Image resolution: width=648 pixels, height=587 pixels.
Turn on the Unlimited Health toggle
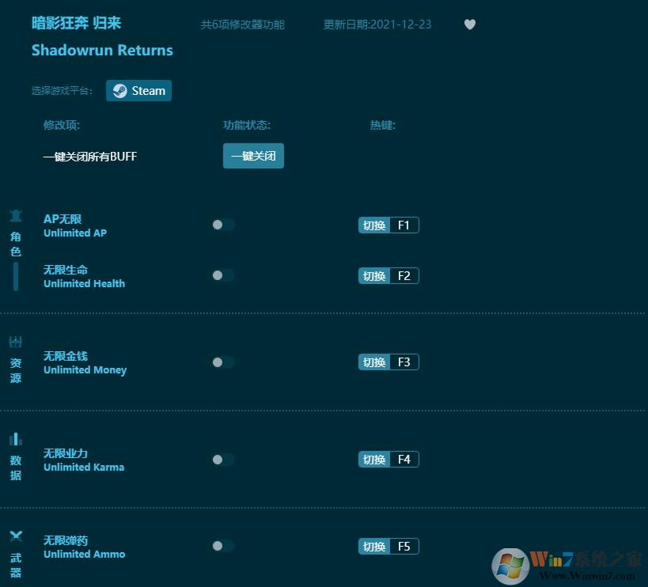[x=222, y=275]
